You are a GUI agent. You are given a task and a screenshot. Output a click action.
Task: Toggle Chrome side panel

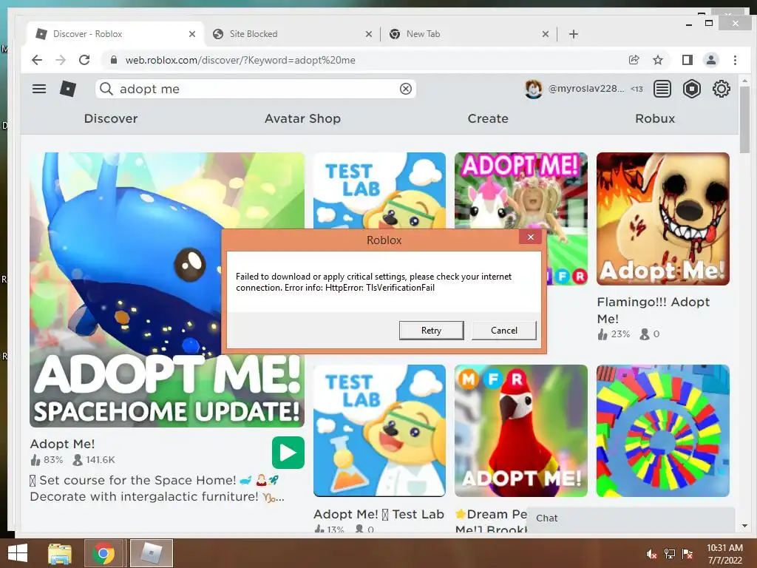[x=687, y=60]
